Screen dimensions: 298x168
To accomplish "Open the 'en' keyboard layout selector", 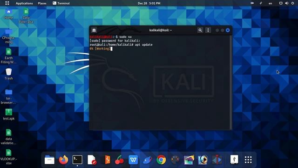I will [270, 3].
